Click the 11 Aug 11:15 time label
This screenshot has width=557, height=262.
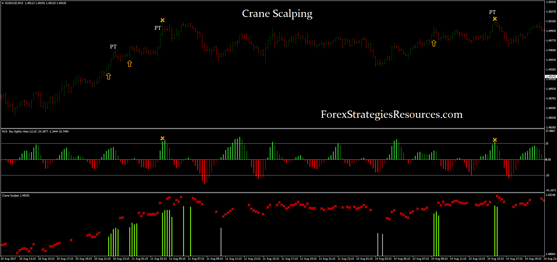(234, 259)
